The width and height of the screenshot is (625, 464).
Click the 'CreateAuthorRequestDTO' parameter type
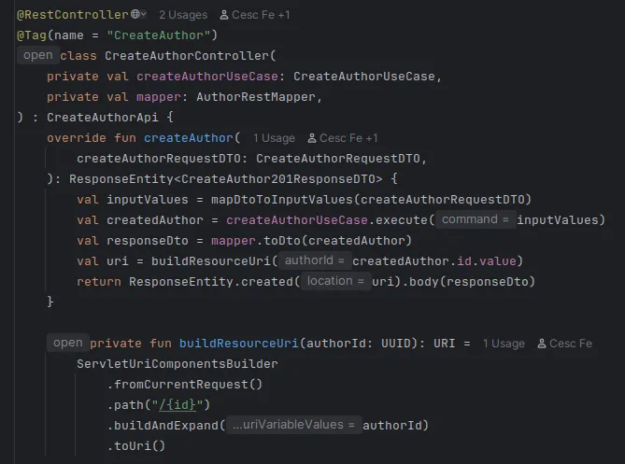tap(337, 159)
